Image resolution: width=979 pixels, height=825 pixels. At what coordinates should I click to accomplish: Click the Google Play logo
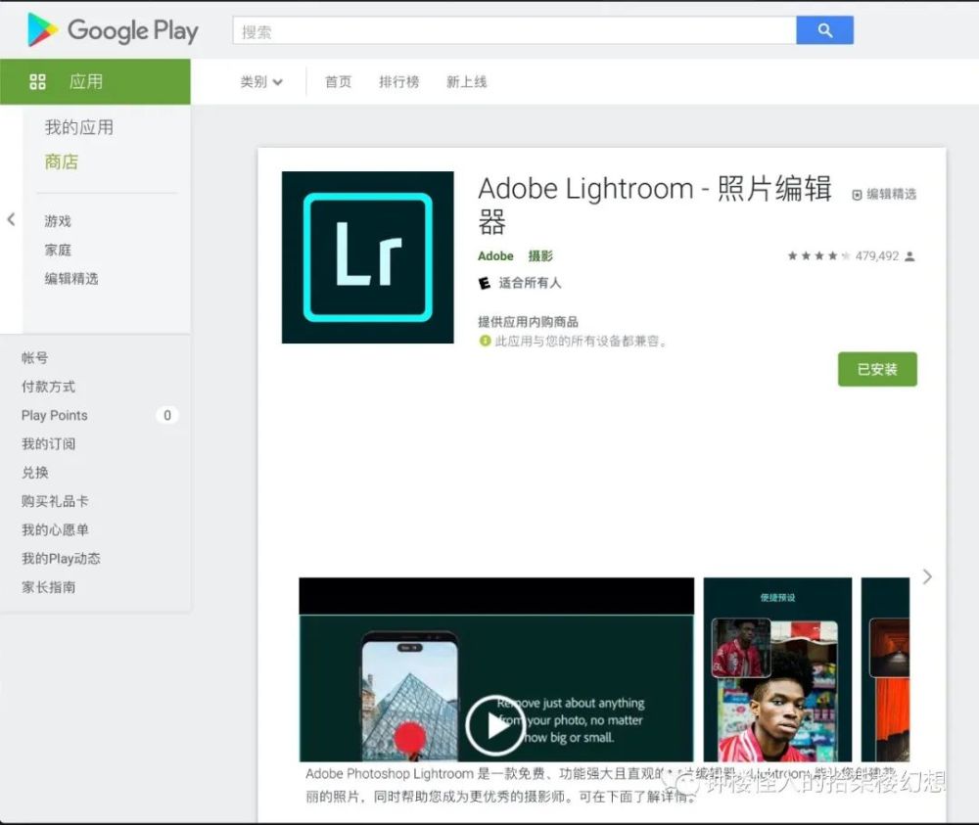tap(113, 30)
